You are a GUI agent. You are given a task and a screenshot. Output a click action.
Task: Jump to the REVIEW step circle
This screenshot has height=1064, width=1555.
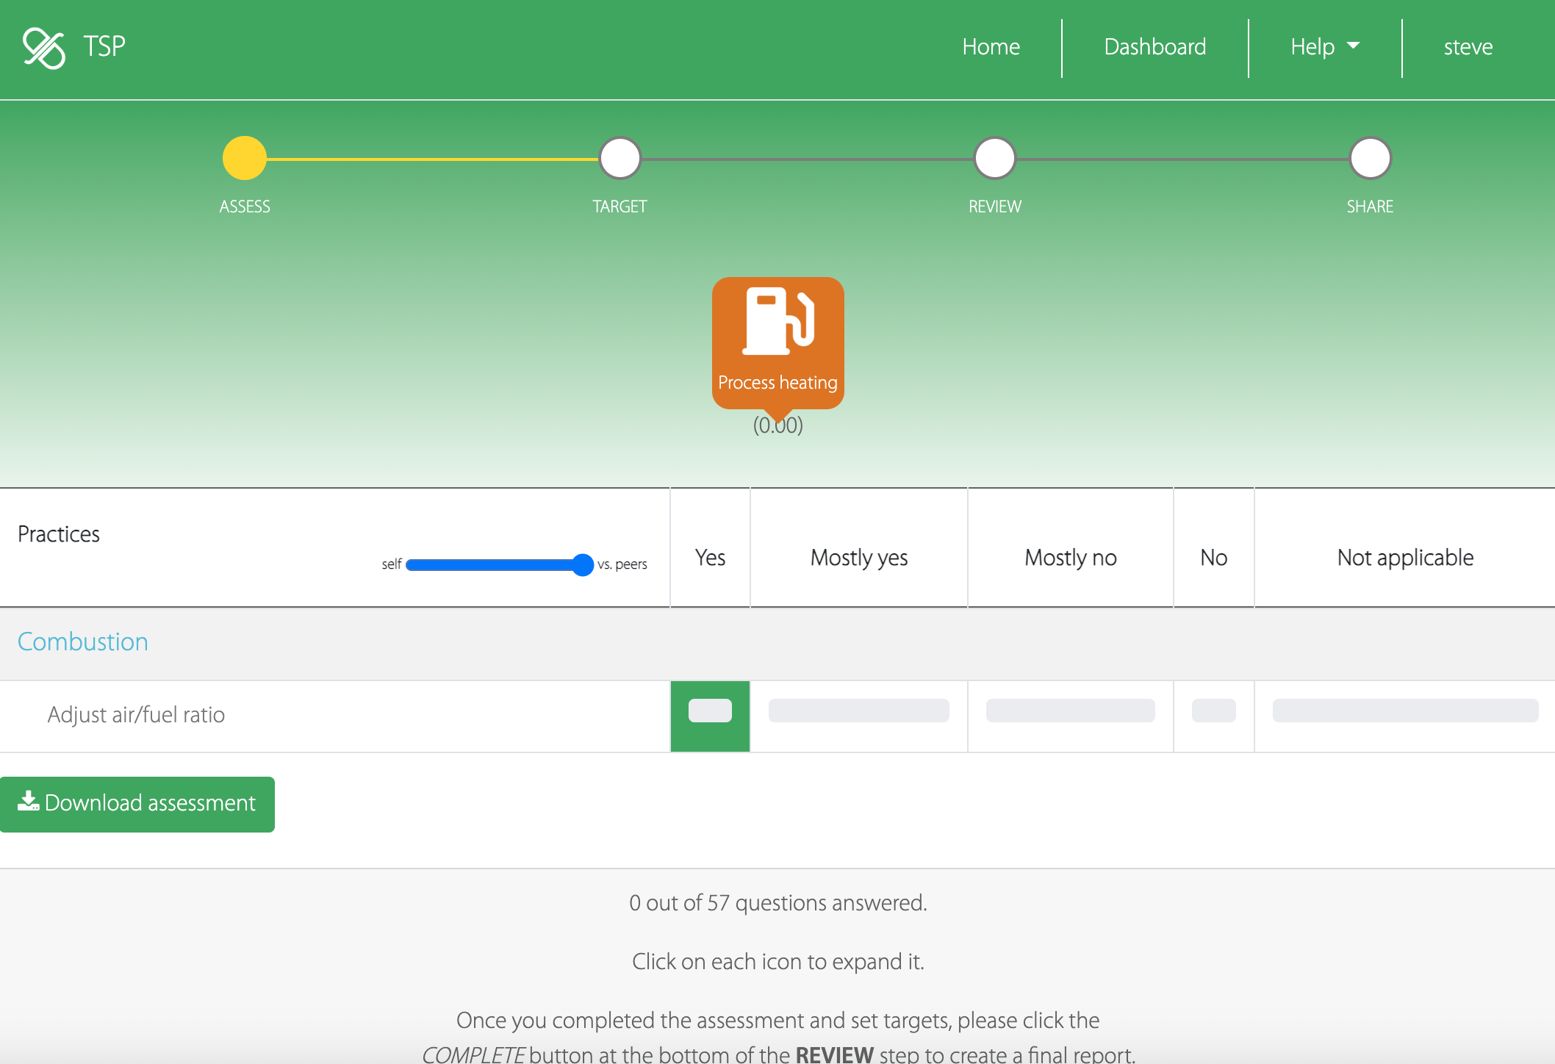pyautogui.click(x=994, y=158)
